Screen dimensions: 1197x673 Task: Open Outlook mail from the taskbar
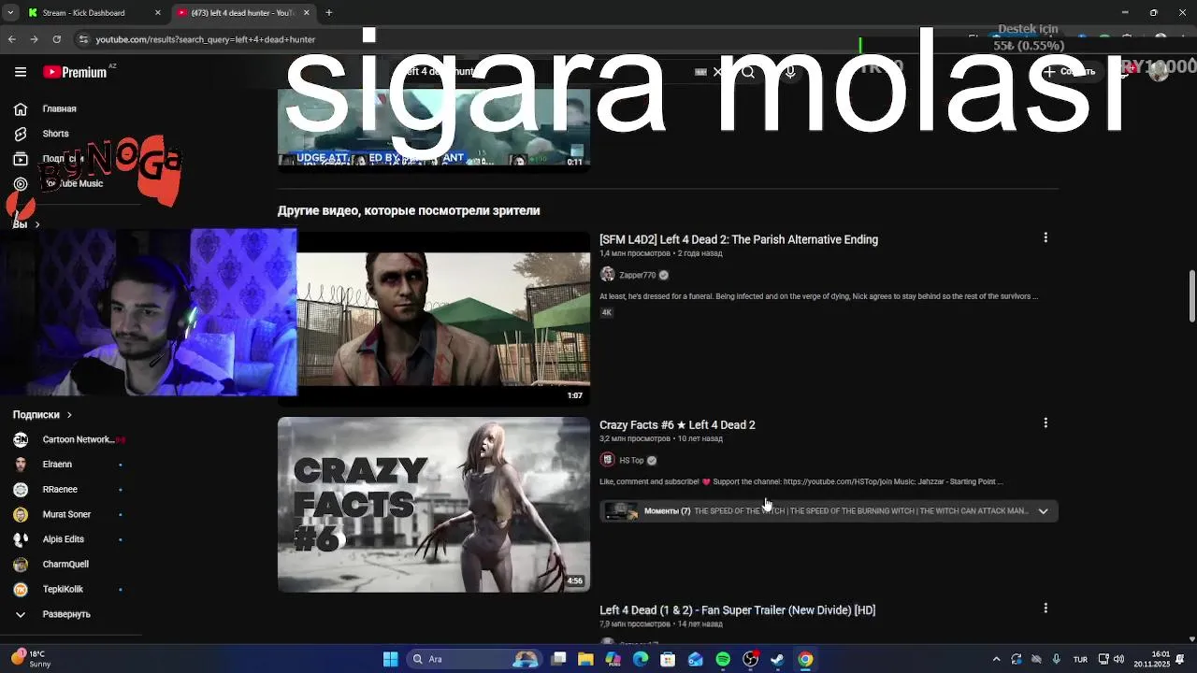695,659
